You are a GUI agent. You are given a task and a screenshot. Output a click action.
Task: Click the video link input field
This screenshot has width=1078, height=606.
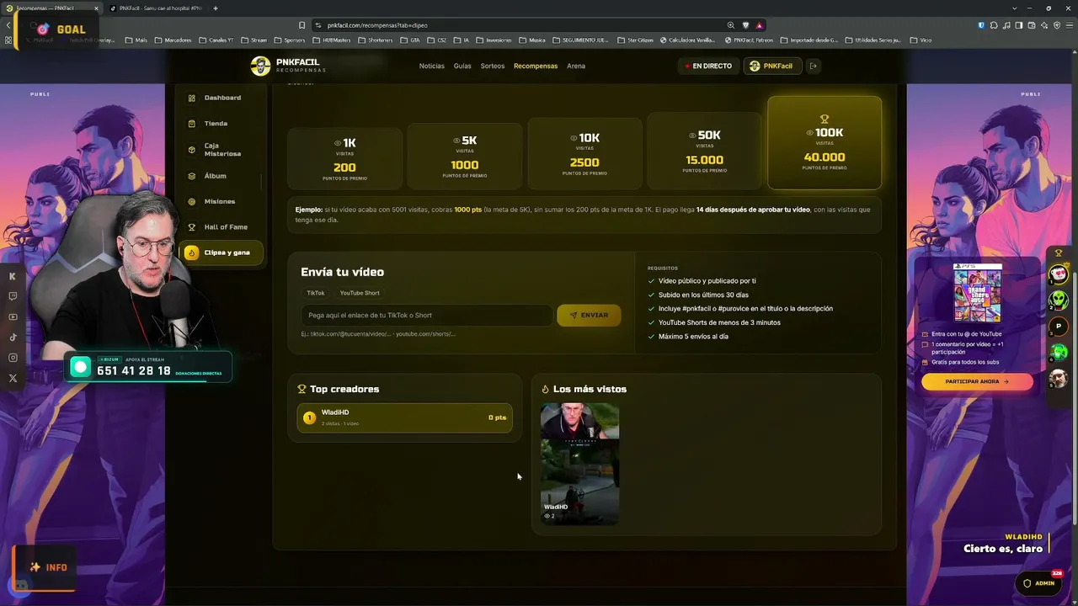click(427, 315)
